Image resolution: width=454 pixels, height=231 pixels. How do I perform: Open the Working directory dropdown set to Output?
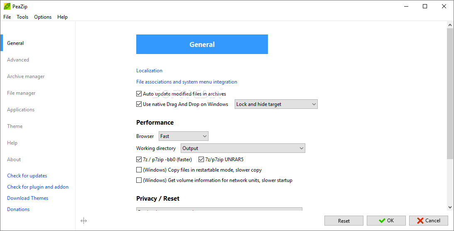(243, 148)
